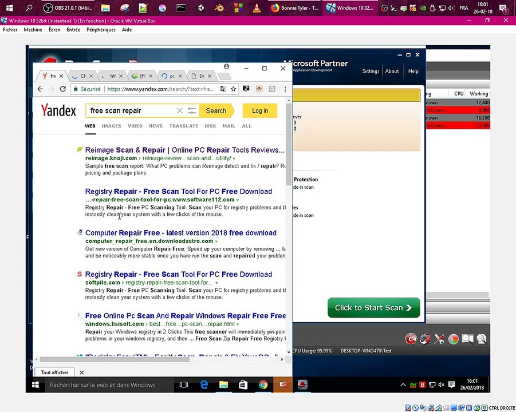Show hidden icons in guest system tray
516x412 pixels.
pos(403,385)
